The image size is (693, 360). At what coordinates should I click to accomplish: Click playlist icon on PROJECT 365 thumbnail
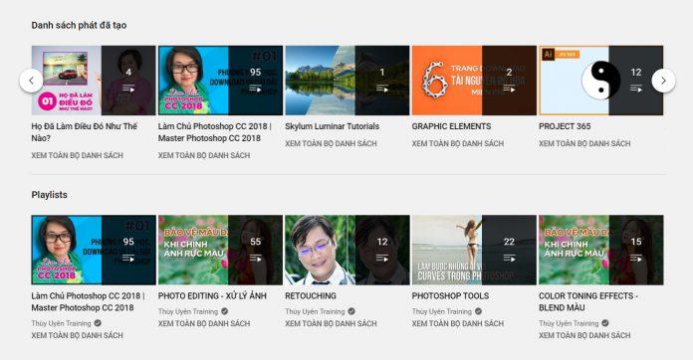[x=636, y=89]
